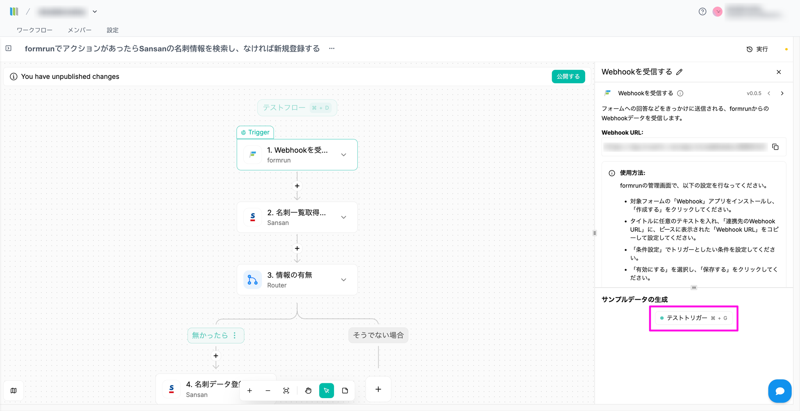Click the horizontal divider handle above サンプルデータの生成
This screenshot has height=411, width=800.
click(694, 288)
